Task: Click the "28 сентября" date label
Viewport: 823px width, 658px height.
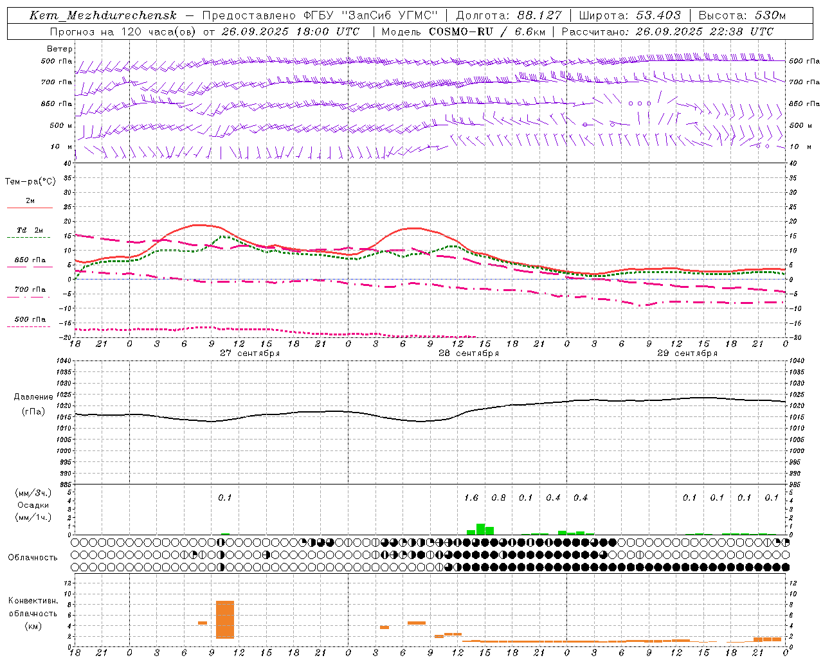Action: pos(469,353)
